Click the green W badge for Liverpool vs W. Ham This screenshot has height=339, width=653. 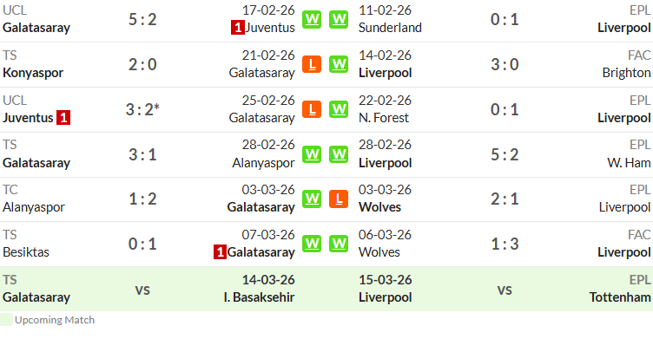pos(339,154)
